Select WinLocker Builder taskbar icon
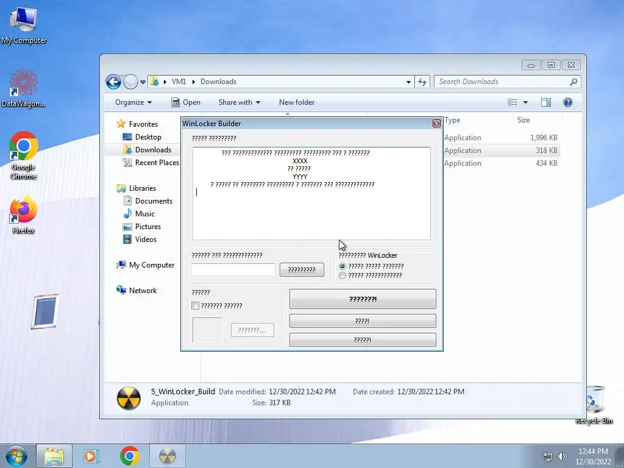This screenshot has width=624, height=468. click(x=167, y=456)
